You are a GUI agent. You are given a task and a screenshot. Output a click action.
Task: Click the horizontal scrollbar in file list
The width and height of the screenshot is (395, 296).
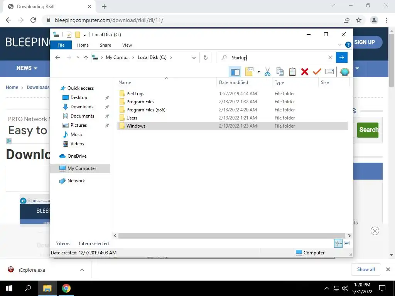coord(231,235)
